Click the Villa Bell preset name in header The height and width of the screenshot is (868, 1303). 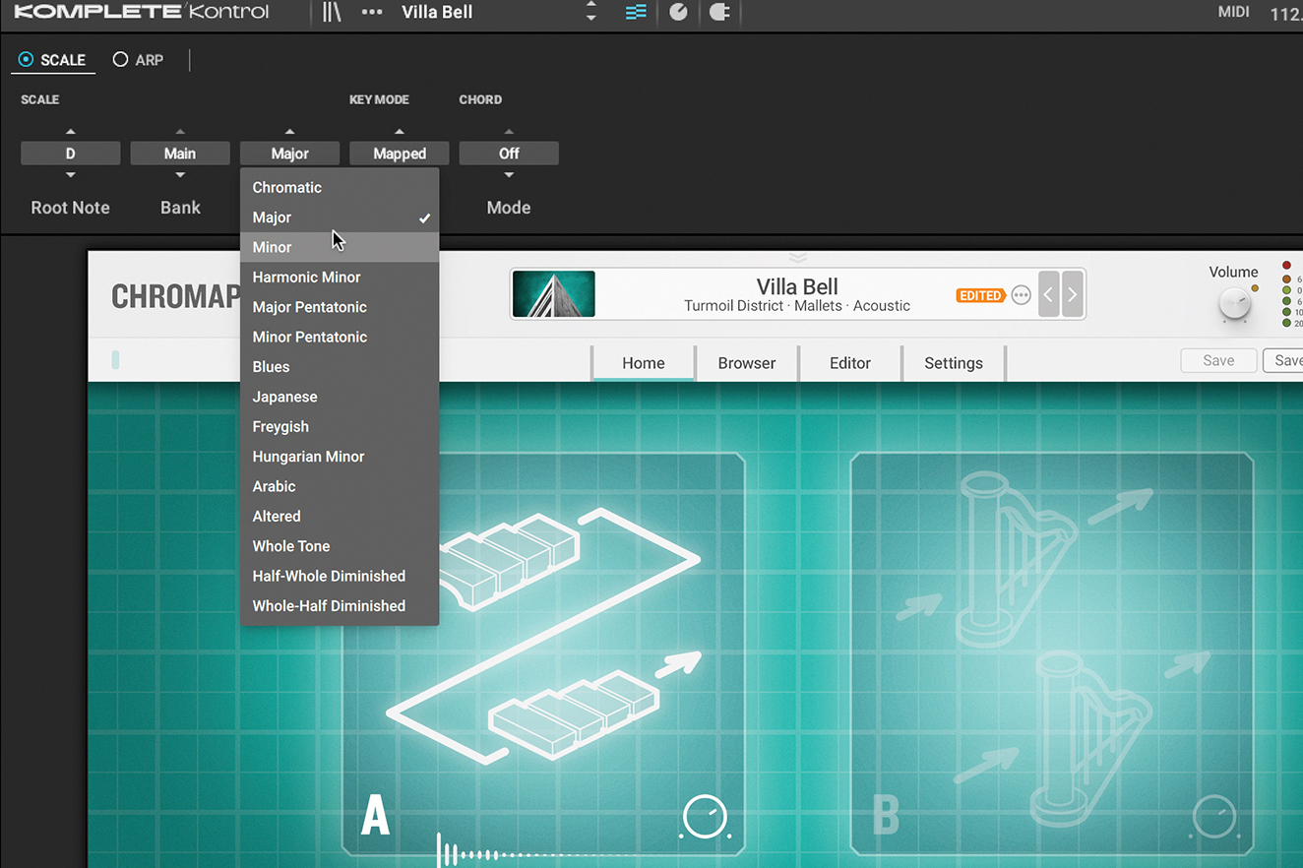coord(437,12)
